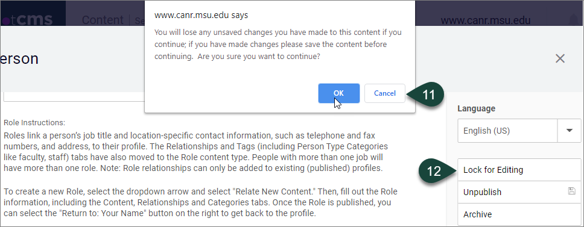Screen dimensions: 584x227
Task: Click the 'Role Instructions:' label
Action: click(x=34, y=122)
